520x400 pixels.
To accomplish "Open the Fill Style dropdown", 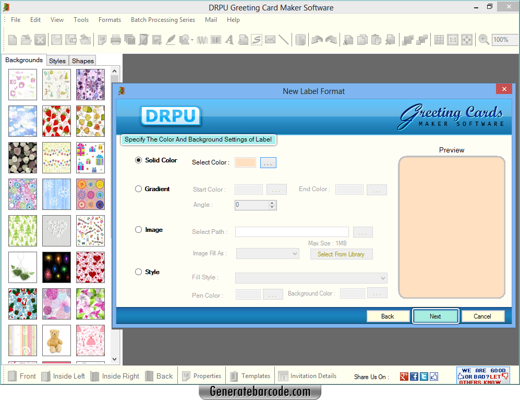I will click(x=311, y=278).
